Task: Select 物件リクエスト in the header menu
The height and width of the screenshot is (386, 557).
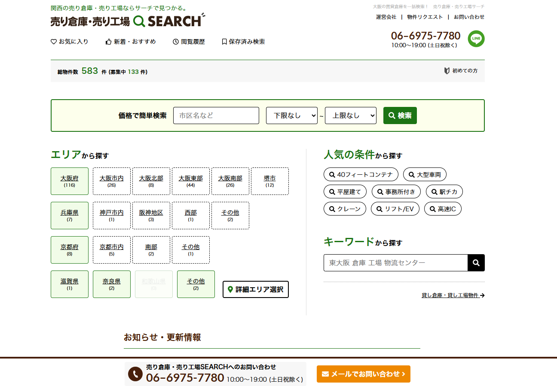Action: pos(425,17)
